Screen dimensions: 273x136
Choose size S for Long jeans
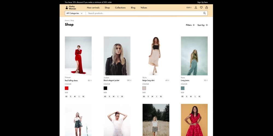(187, 97)
